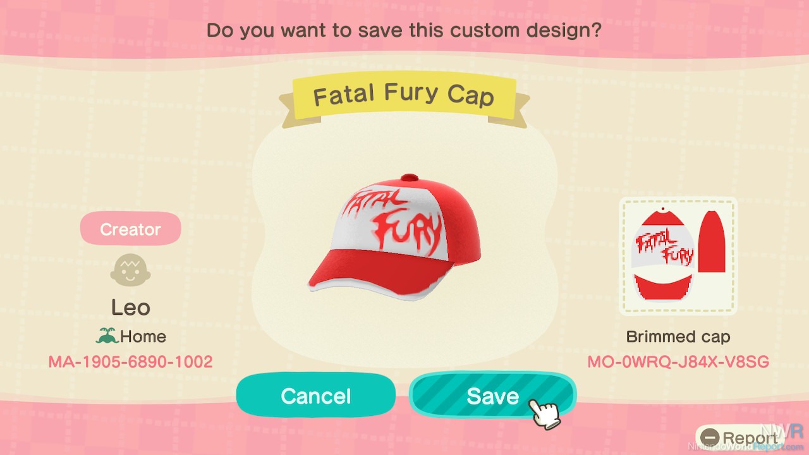Viewport: 809px width, 455px height.
Task: Click the Save button
Action: [x=492, y=396]
